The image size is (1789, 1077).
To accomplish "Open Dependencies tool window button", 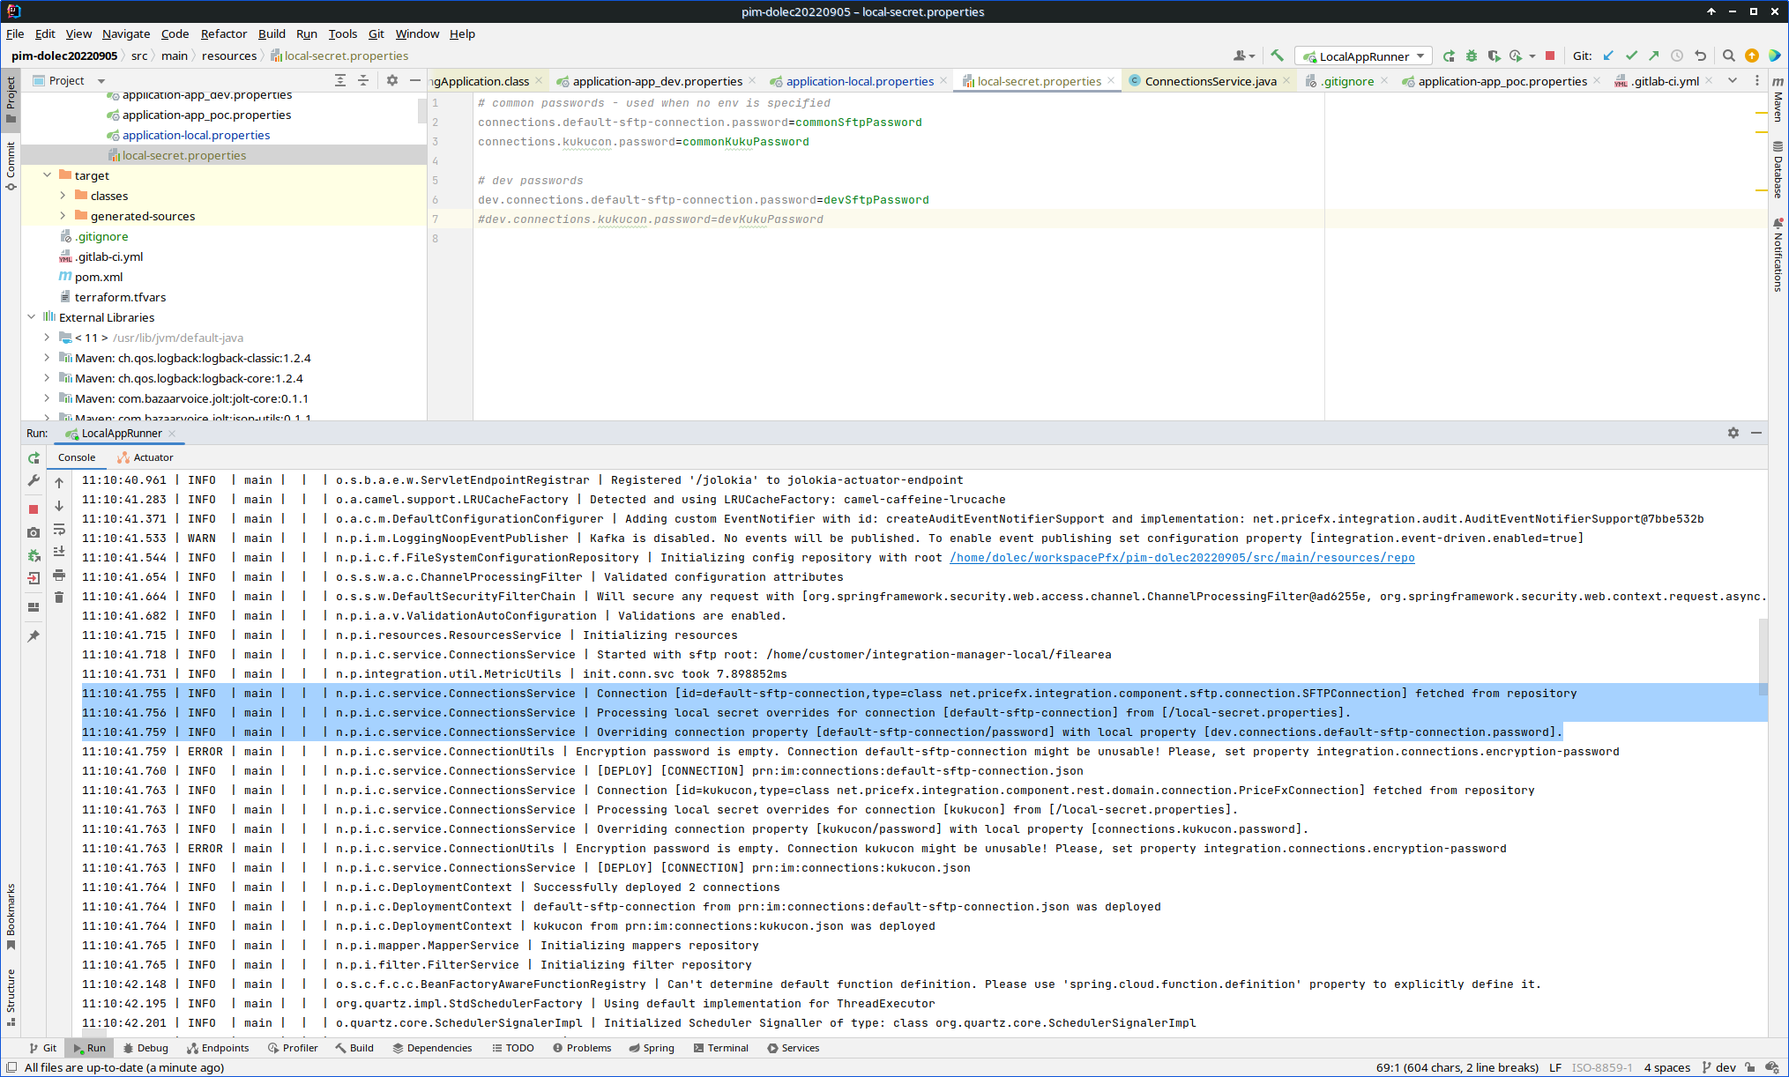I will point(432,1048).
